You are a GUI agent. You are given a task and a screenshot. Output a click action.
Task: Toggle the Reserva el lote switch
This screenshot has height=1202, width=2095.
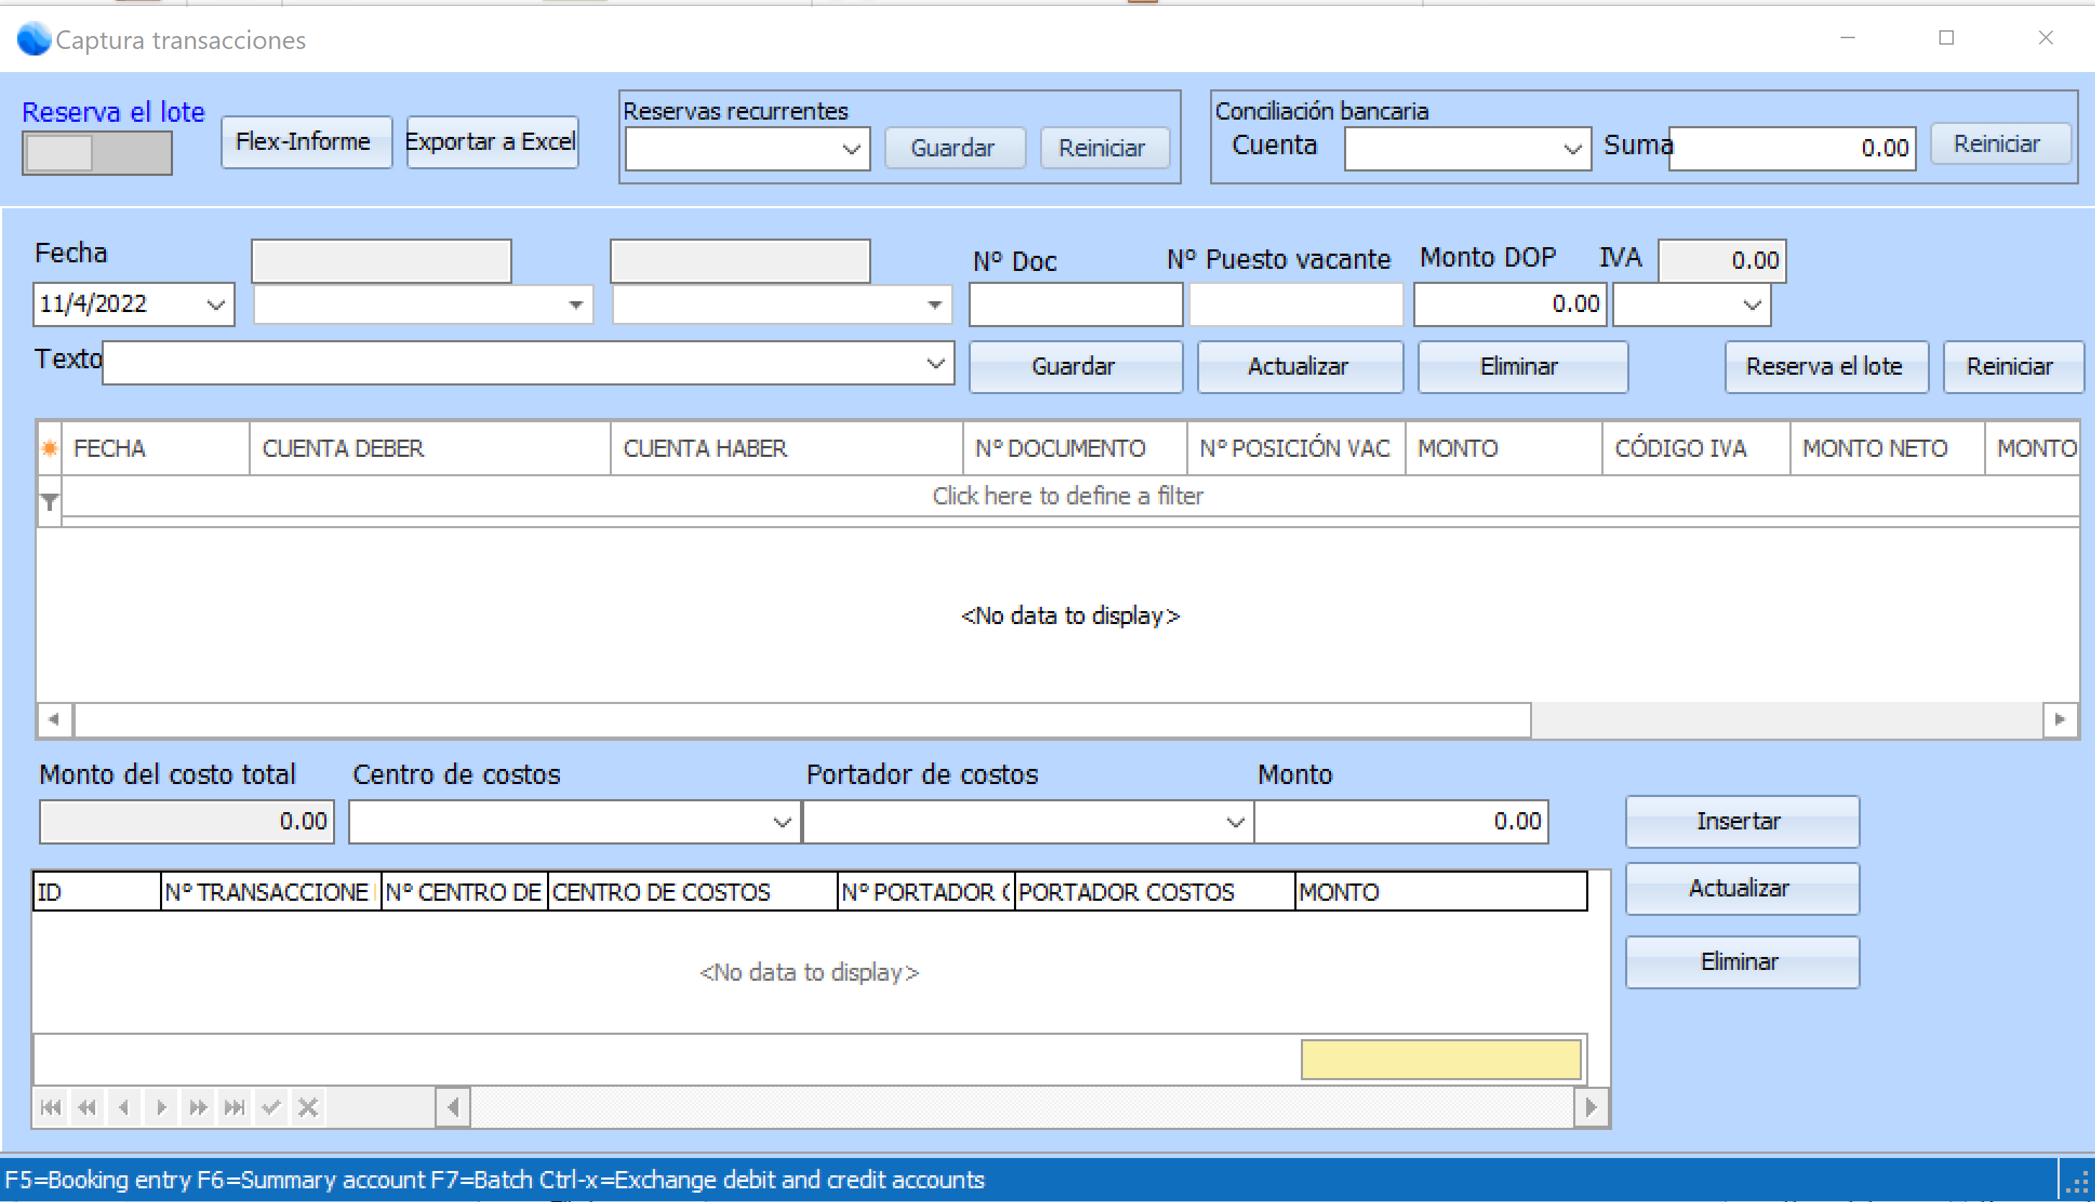(97, 153)
